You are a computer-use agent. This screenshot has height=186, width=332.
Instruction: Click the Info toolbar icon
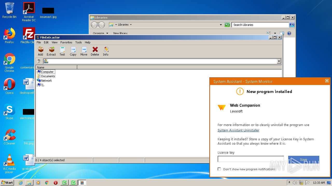[x=106, y=51]
